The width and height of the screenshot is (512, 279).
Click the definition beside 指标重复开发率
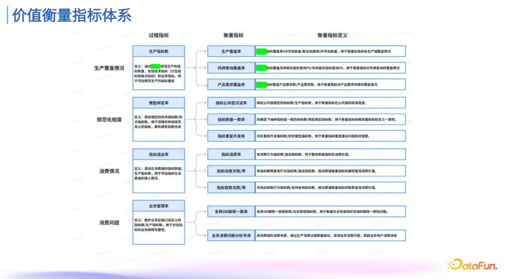point(330,136)
